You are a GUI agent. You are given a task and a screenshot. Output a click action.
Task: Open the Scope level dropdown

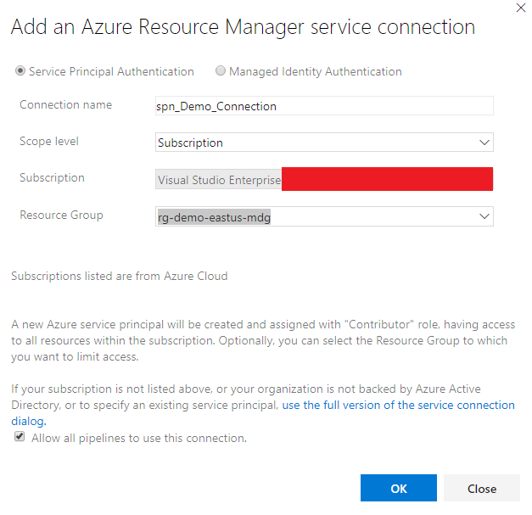pyautogui.click(x=324, y=143)
